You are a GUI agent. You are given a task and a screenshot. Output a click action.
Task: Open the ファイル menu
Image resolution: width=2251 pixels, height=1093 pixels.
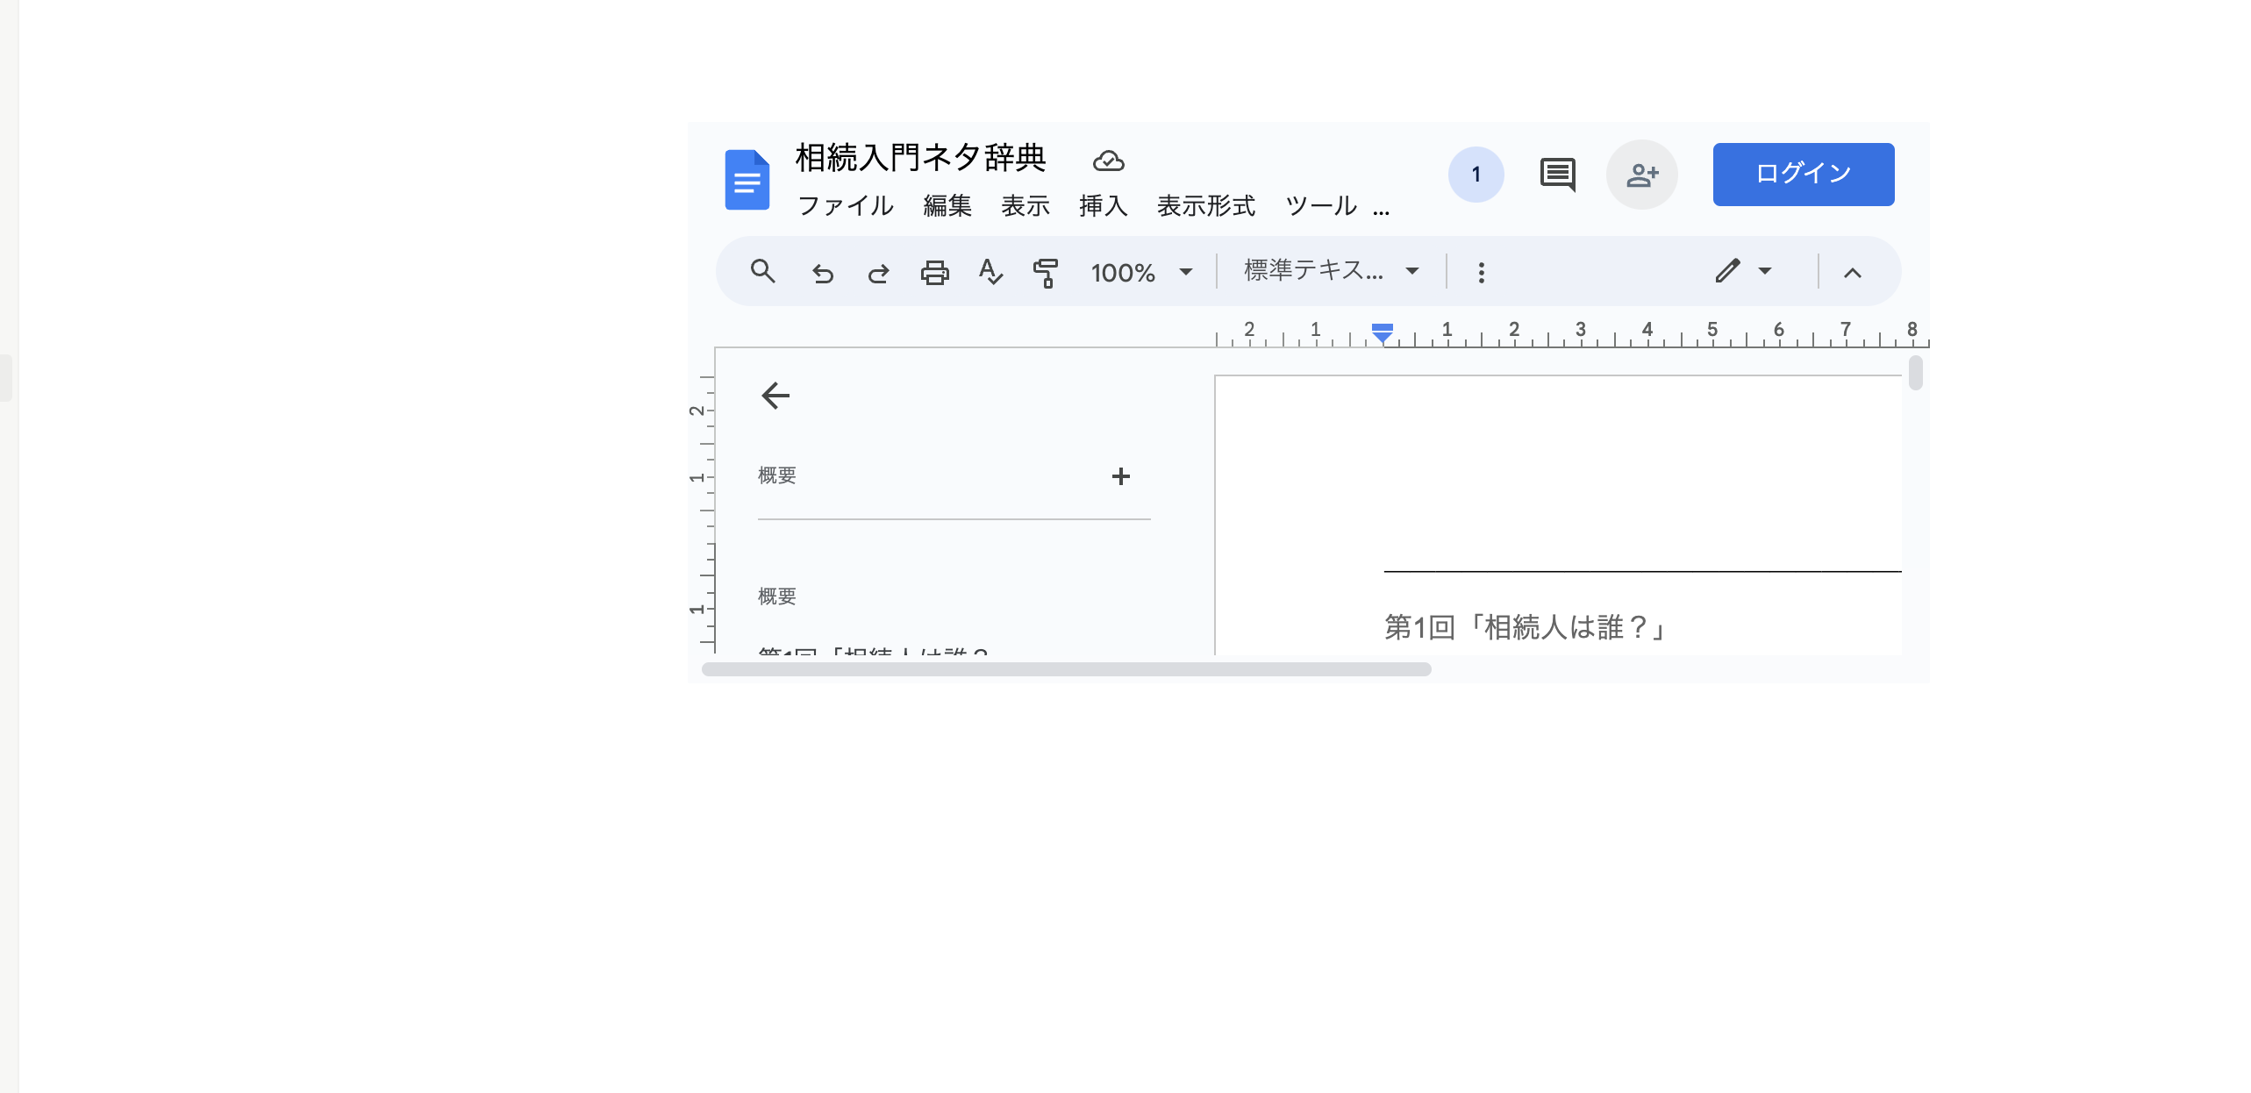[x=846, y=205]
